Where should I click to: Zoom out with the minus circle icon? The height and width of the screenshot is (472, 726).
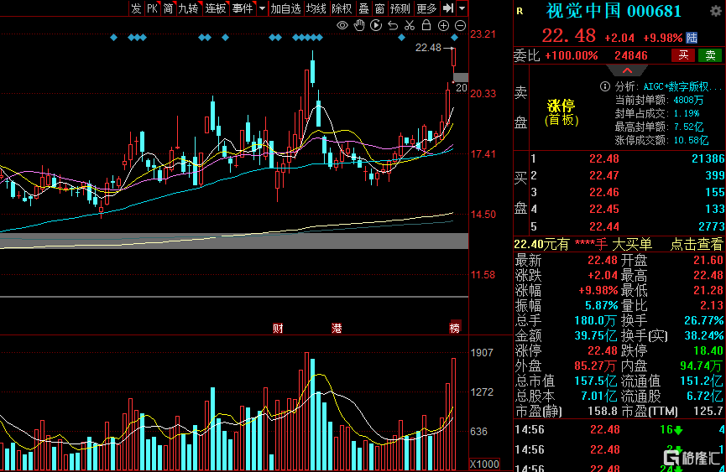coord(460,26)
